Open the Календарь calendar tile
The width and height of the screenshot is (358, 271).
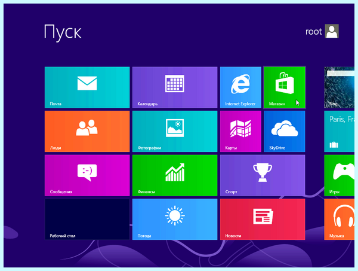(x=175, y=87)
